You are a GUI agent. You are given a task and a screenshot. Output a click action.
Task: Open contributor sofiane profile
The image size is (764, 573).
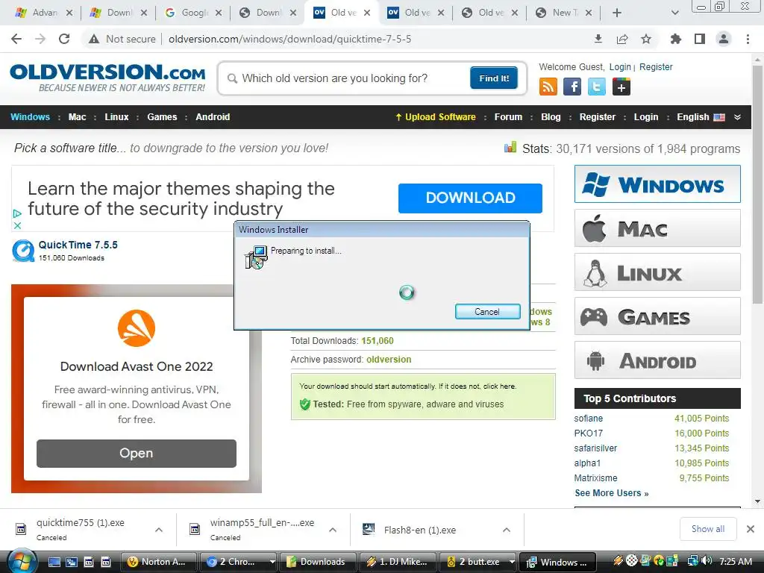[x=588, y=418]
